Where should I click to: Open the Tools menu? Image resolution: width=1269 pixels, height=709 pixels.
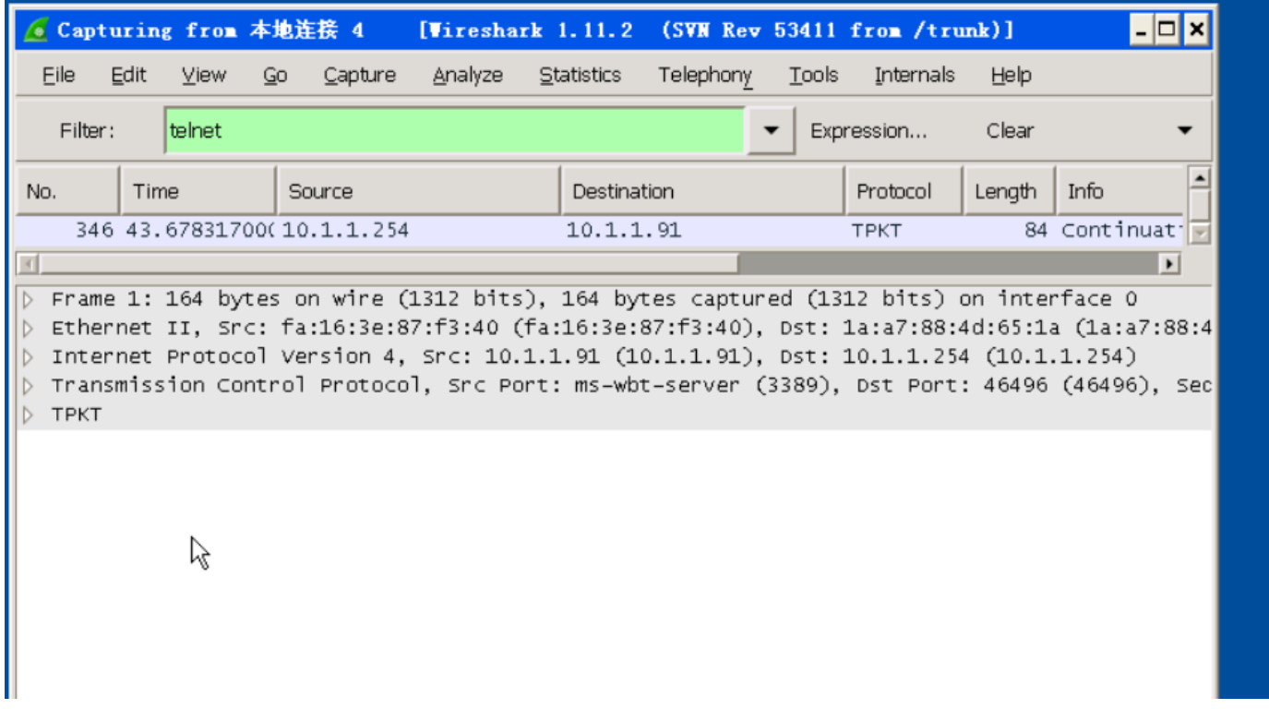[813, 76]
